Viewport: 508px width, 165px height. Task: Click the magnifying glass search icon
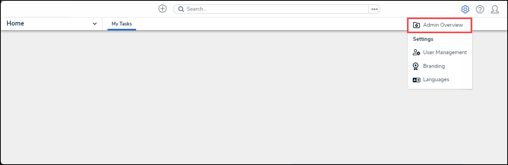pyautogui.click(x=181, y=9)
